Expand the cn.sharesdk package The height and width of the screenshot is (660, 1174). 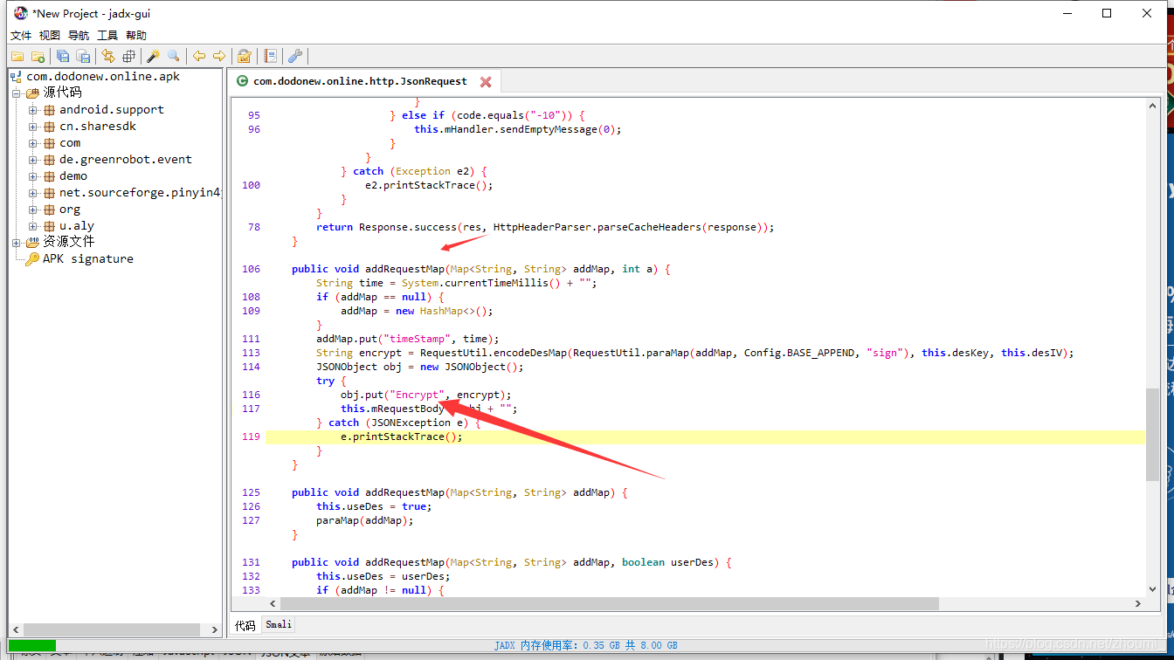point(33,127)
